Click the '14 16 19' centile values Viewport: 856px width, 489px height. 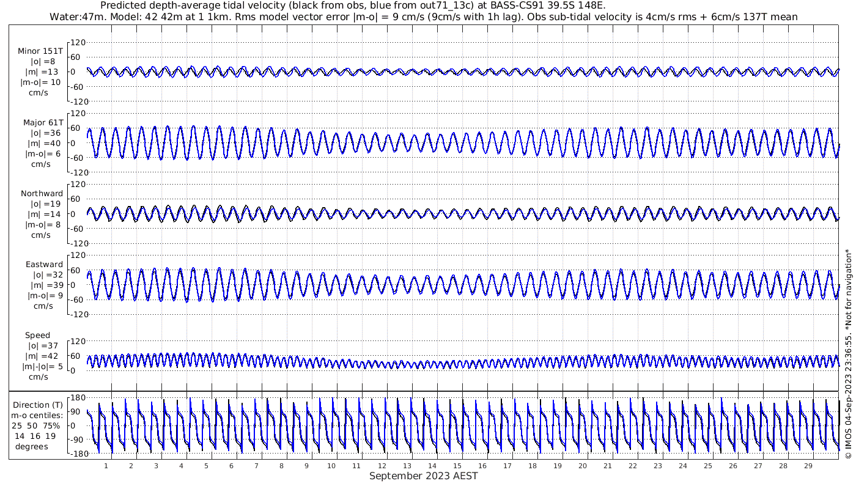pyautogui.click(x=35, y=436)
